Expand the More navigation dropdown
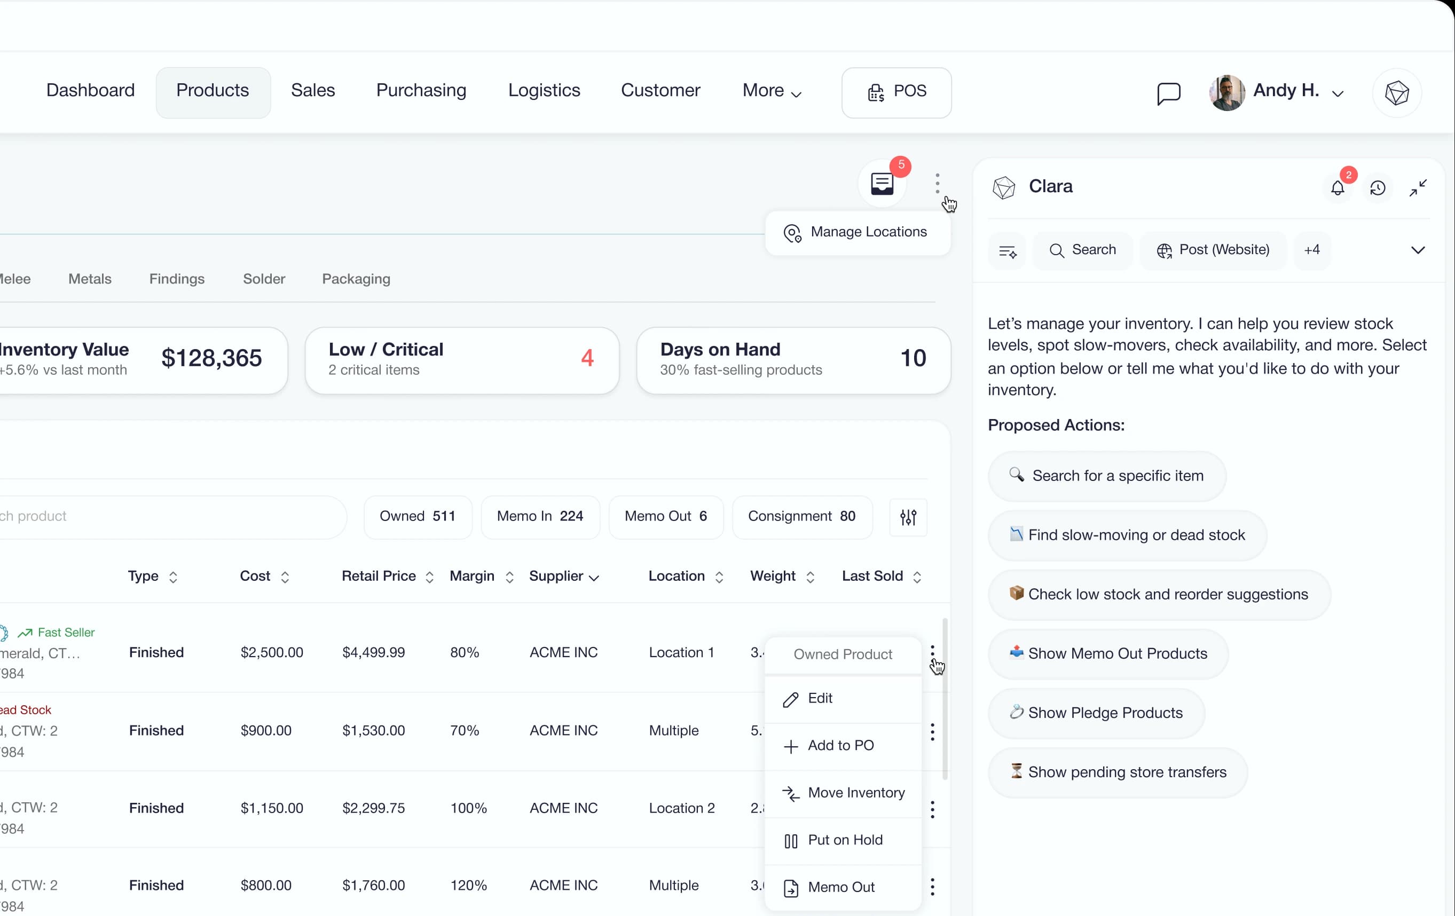This screenshot has width=1455, height=916. pyautogui.click(x=772, y=91)
